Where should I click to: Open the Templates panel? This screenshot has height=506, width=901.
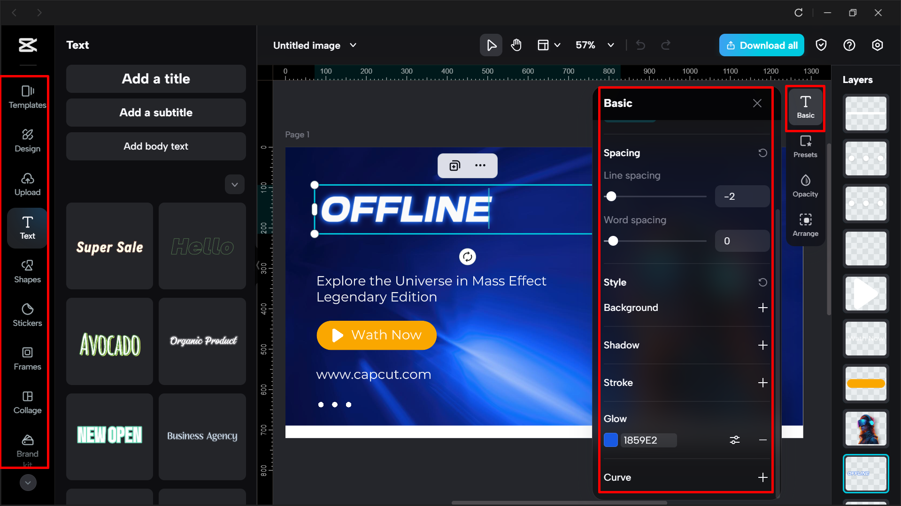click(27, 97)
